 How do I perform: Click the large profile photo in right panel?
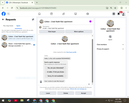110,23
